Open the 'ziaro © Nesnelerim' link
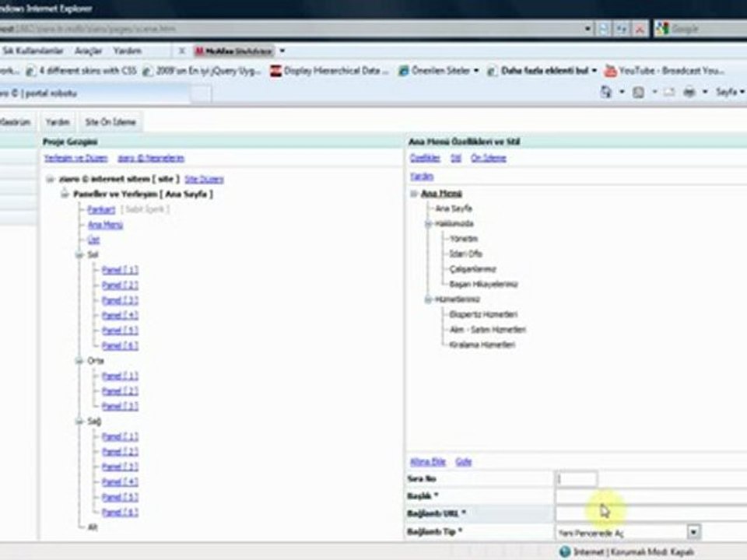Viewport: 747px width, 560px height. click(x=151, y=158)
